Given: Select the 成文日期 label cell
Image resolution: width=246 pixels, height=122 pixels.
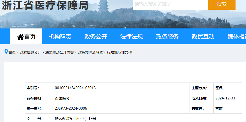Looking at the screenshot, I should click(202, 98).
